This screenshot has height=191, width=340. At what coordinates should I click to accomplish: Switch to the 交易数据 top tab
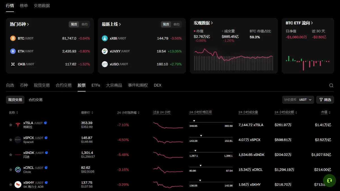[x=42, y=6]
